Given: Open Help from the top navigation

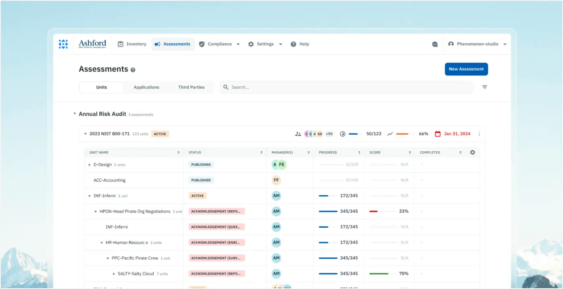Looking at the screenshot, I should click(x=300, y=44).
